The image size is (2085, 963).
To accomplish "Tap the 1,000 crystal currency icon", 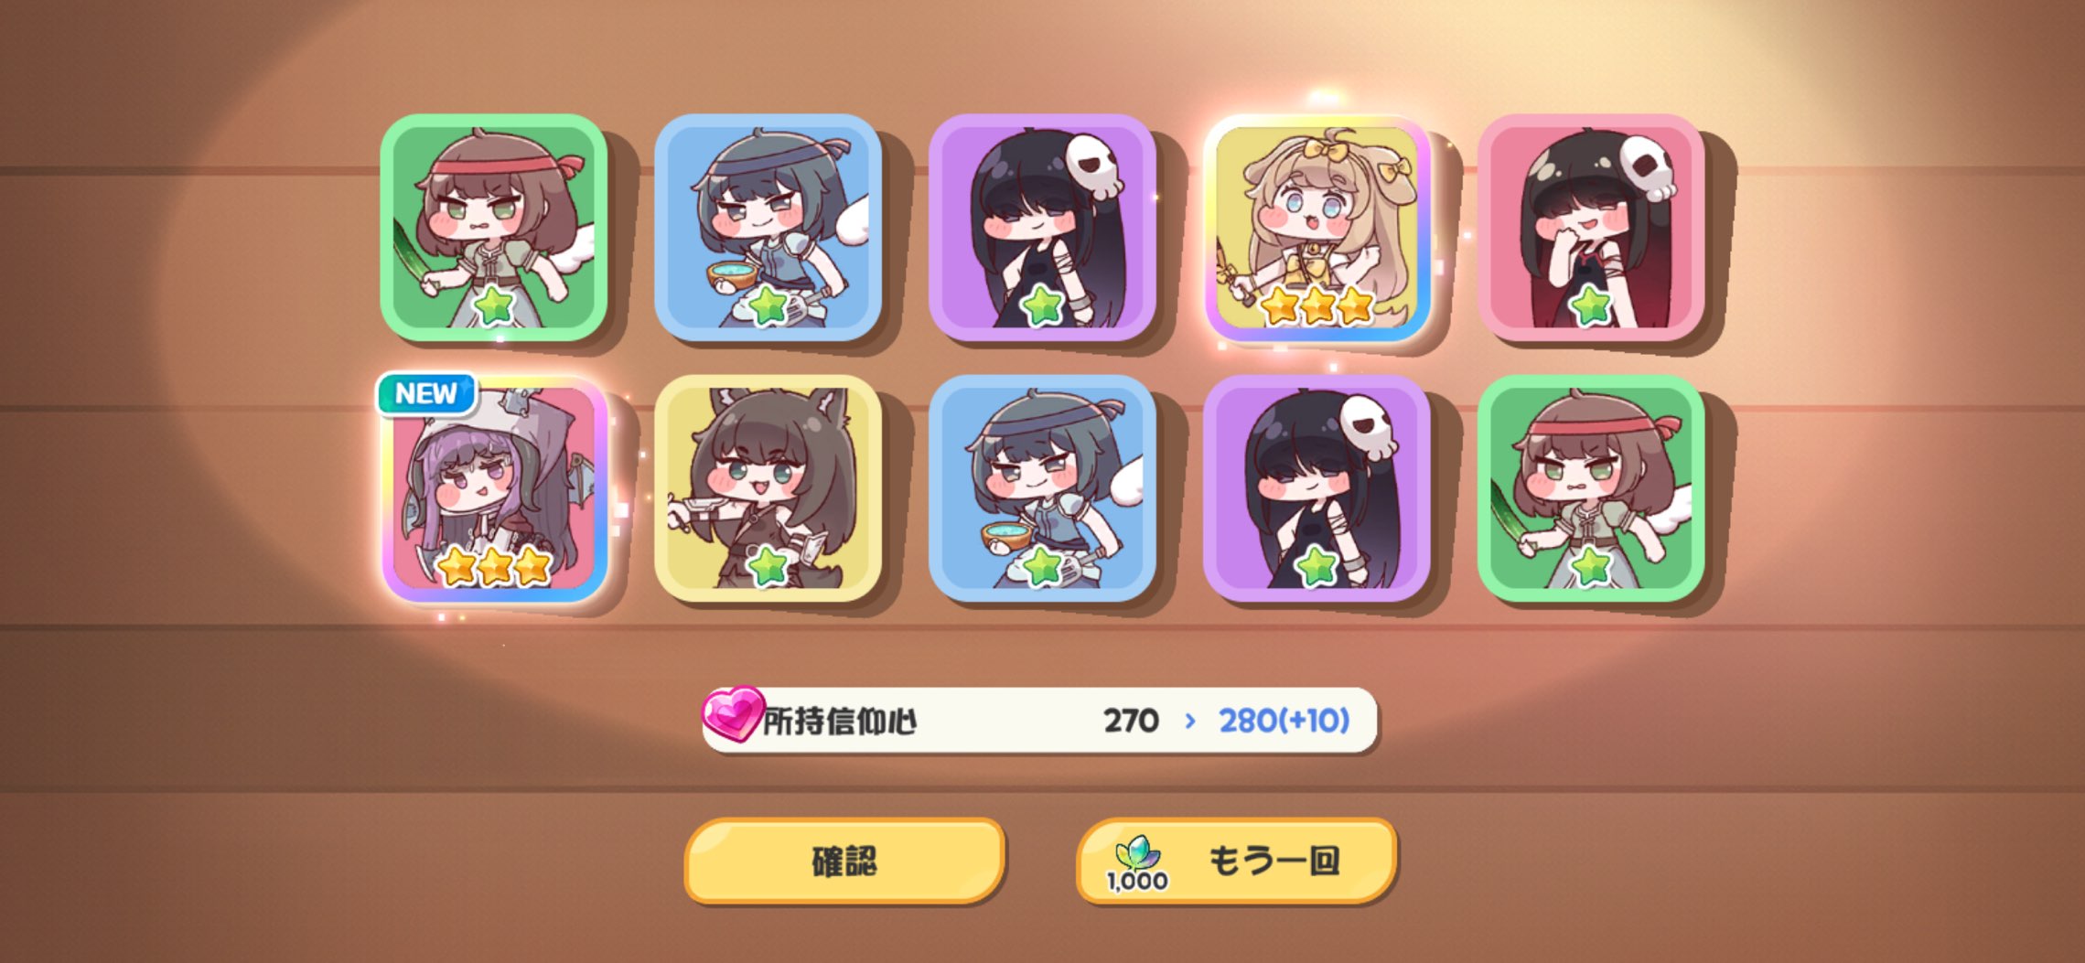I will coord(1137,864).
